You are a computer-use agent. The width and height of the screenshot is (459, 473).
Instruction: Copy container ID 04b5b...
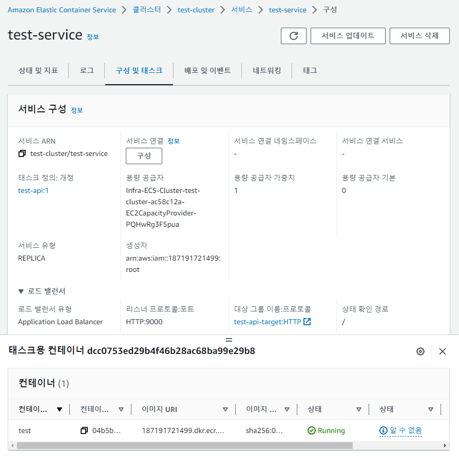coord(84,430)
